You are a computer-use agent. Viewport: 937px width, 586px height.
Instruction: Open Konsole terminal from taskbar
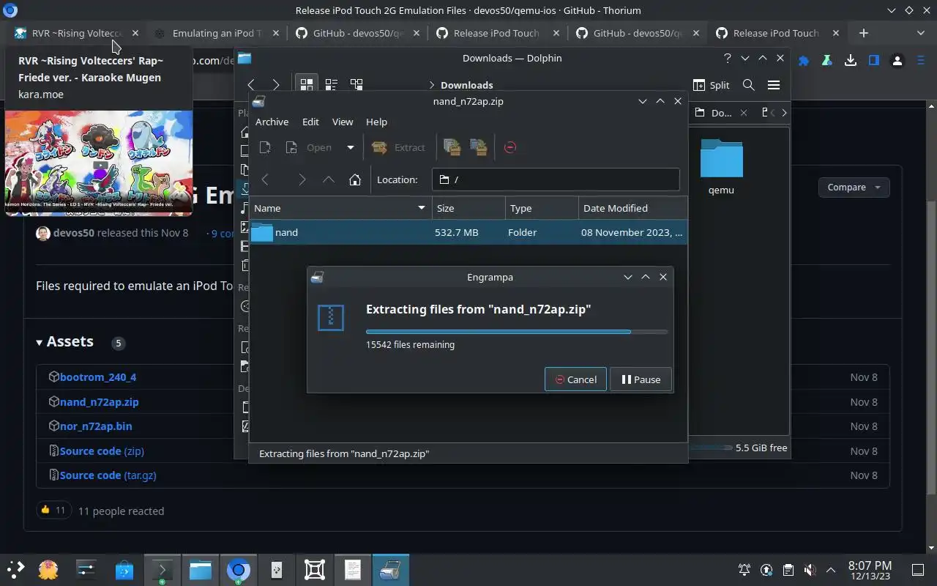[x=163, y=569]
